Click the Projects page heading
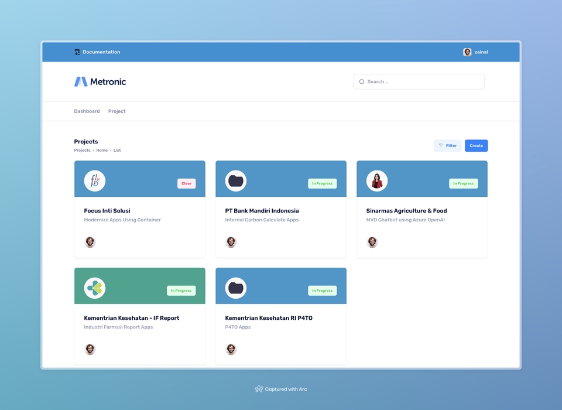Viewport: 562px width, 410px height. click(86, 142)
